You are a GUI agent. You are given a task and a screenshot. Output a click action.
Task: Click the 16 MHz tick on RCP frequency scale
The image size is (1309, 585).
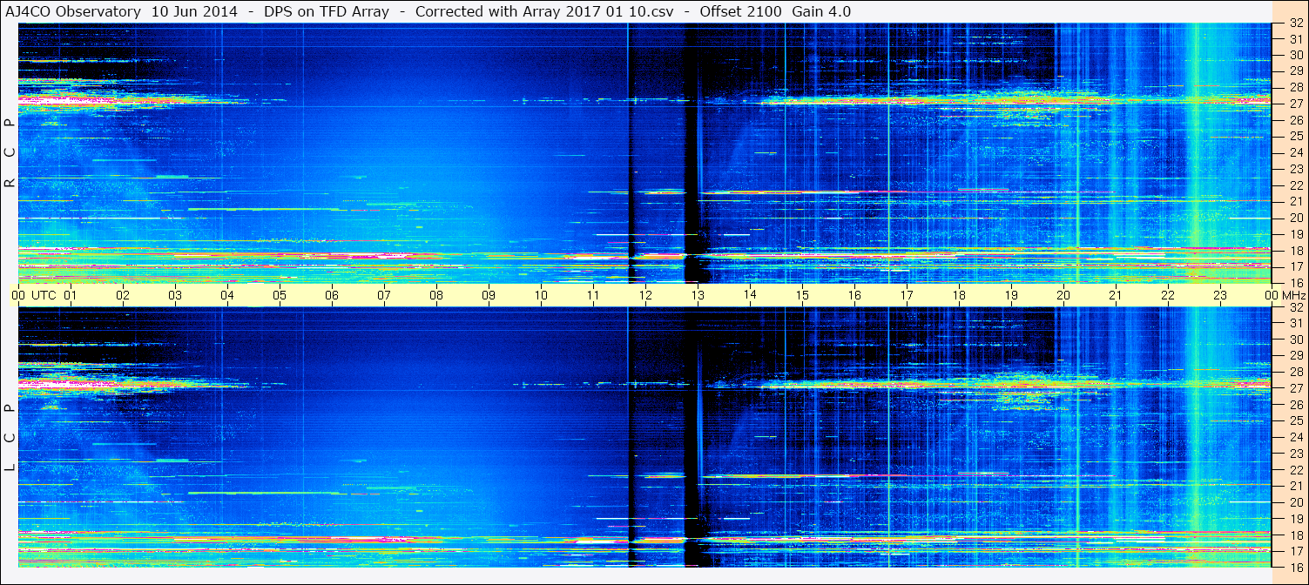[x=1295, y=283]
